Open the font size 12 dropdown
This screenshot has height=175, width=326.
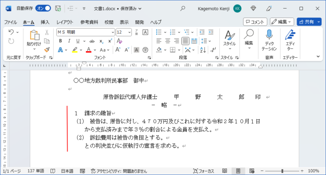click(129, 33)
